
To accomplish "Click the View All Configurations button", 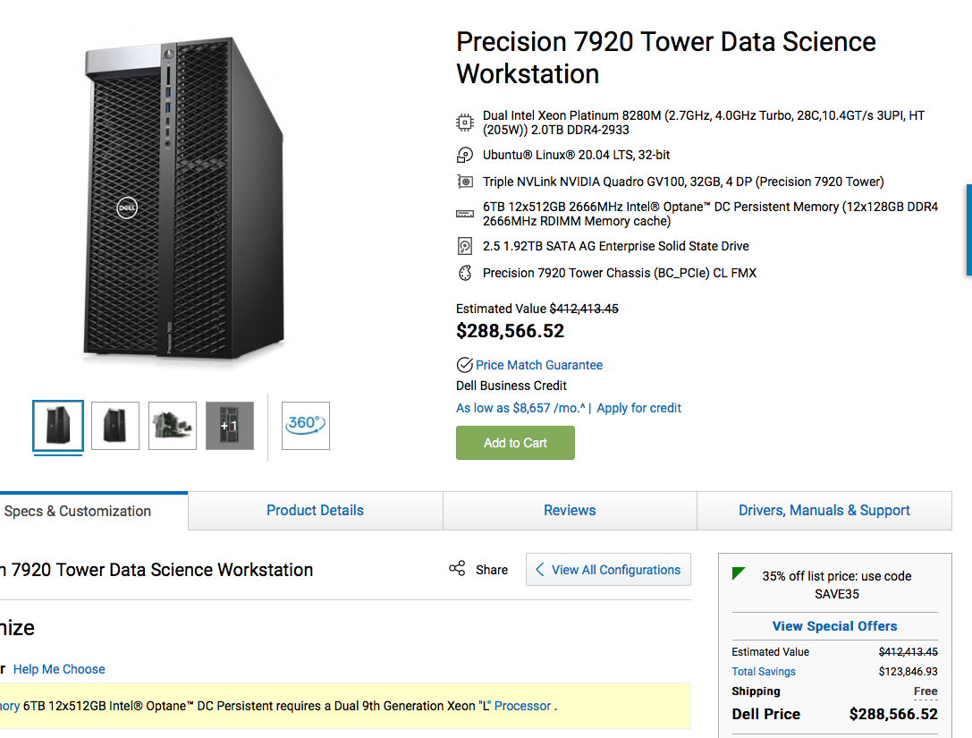I will click(608, 570).
